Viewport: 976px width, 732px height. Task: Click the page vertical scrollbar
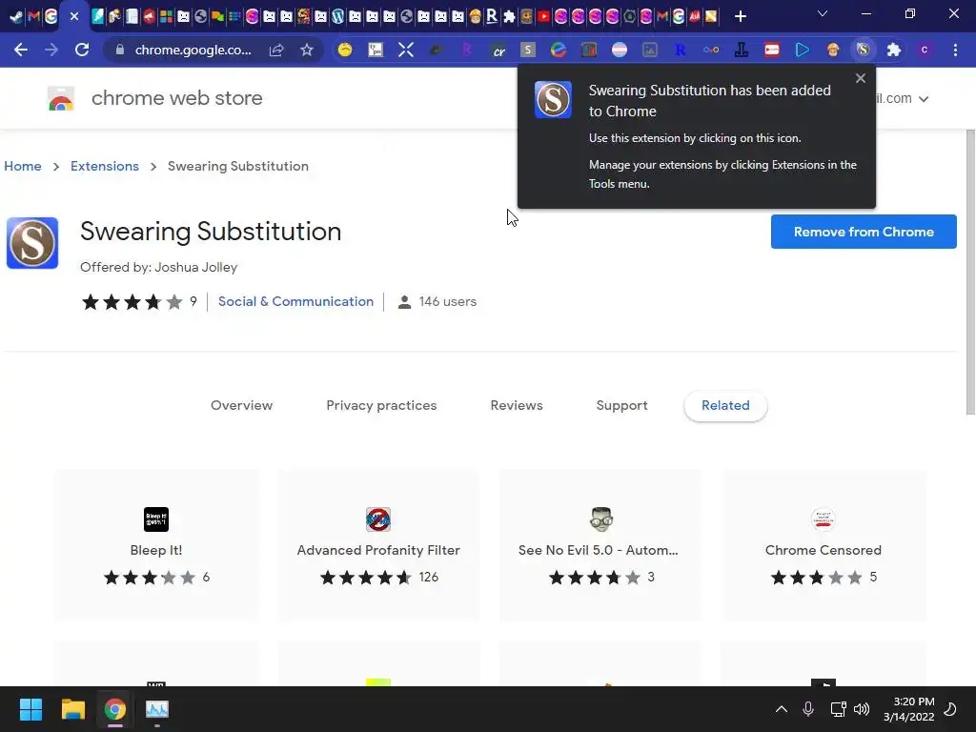pyautogui.click(x=970, y=272)
